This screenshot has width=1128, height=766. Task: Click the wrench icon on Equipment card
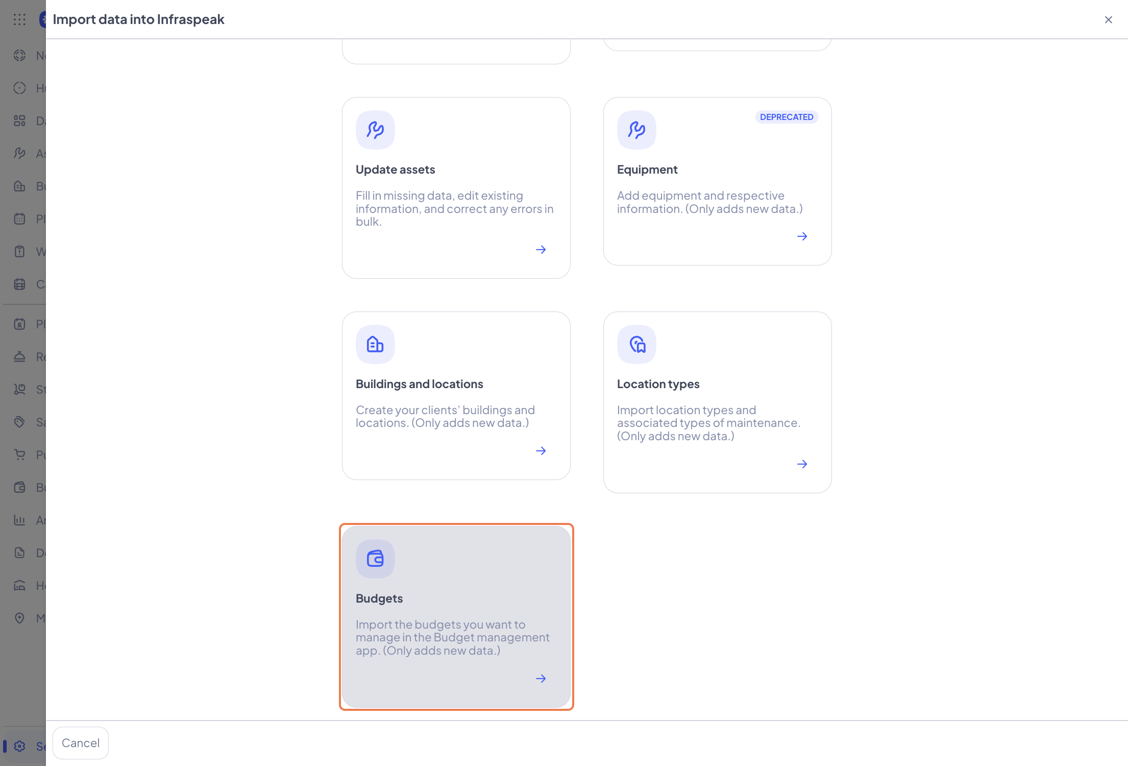[636, 130]
